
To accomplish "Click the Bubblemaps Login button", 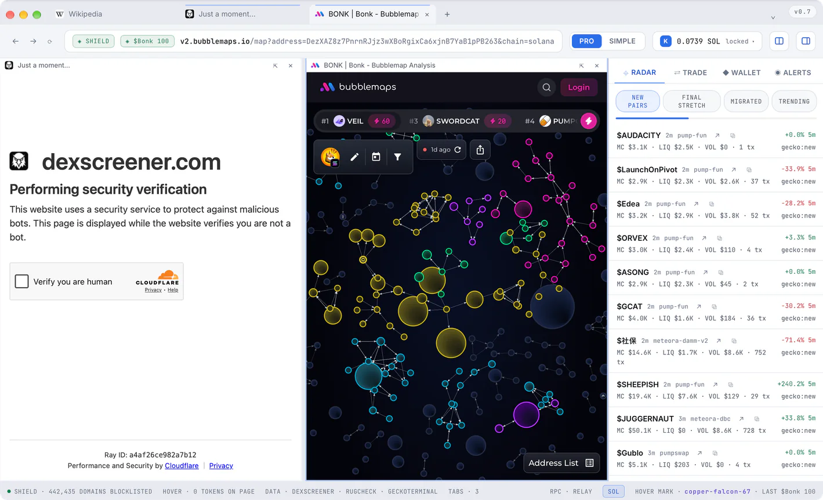I will 578,87.
